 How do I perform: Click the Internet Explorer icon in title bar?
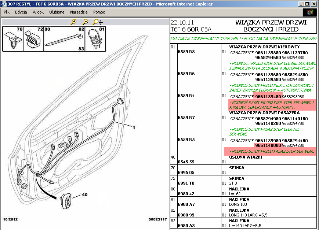tap(3, 4)
